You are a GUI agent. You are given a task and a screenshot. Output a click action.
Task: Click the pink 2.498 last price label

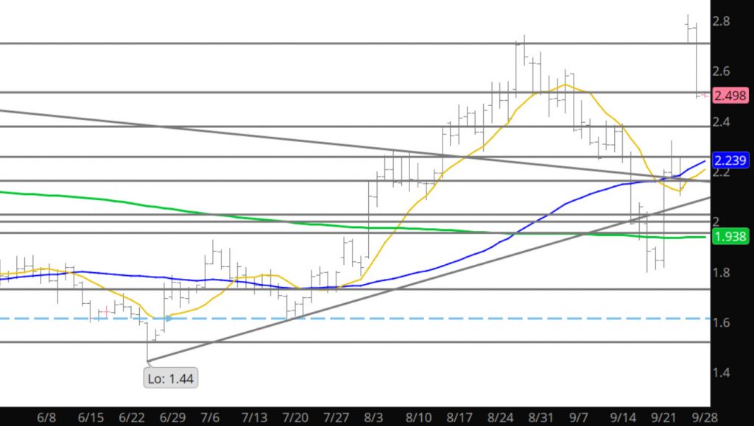pos(730,96)
